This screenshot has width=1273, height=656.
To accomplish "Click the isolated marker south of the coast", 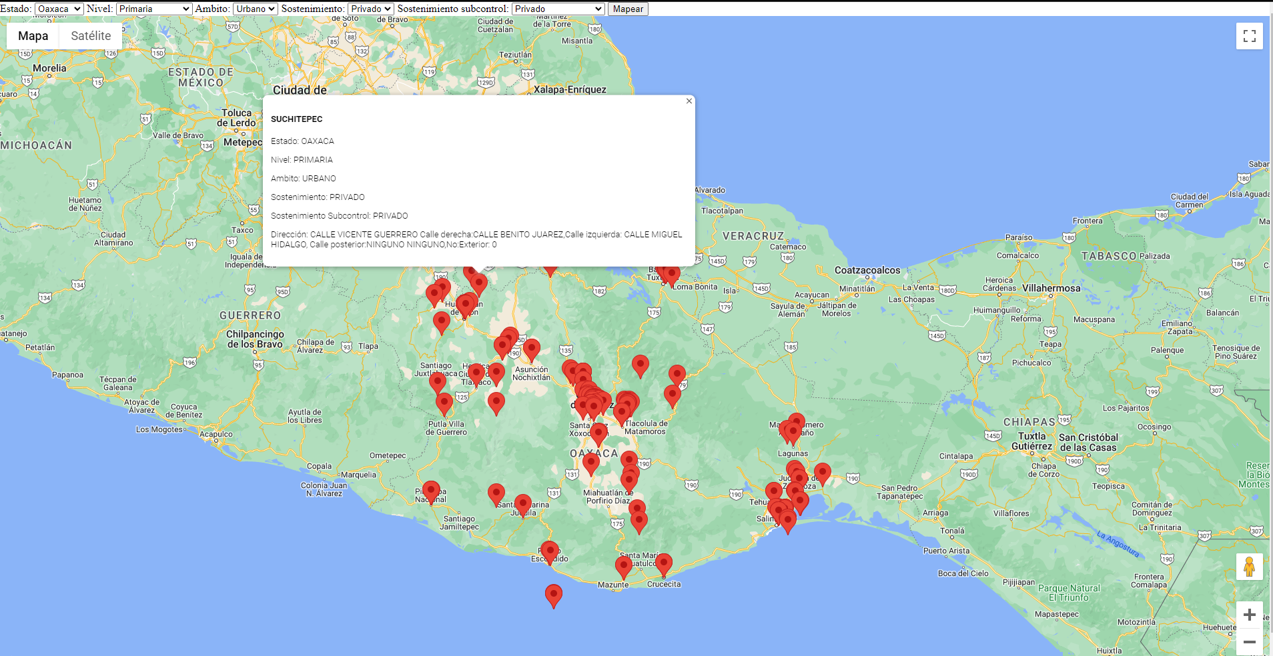I will [552, 593].
